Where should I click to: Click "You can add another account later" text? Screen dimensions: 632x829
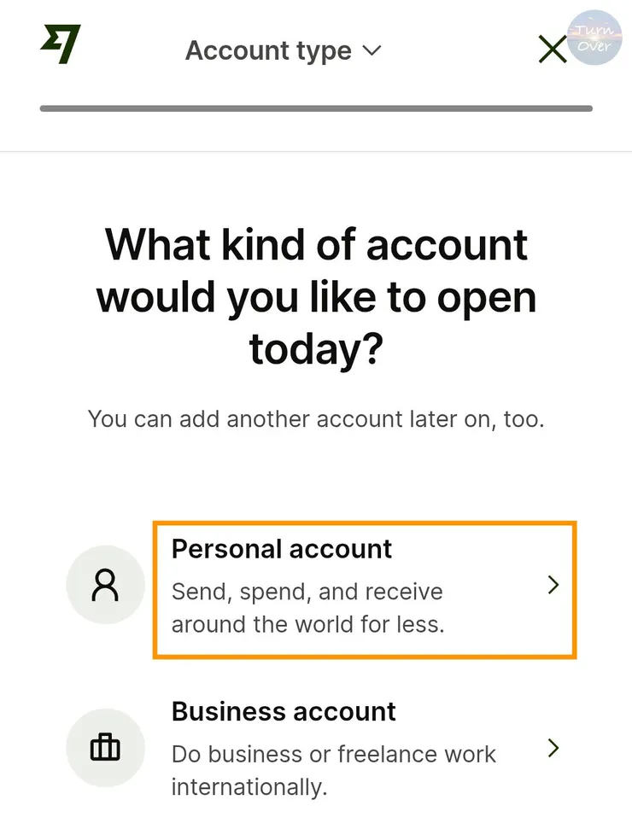point(316,419)
